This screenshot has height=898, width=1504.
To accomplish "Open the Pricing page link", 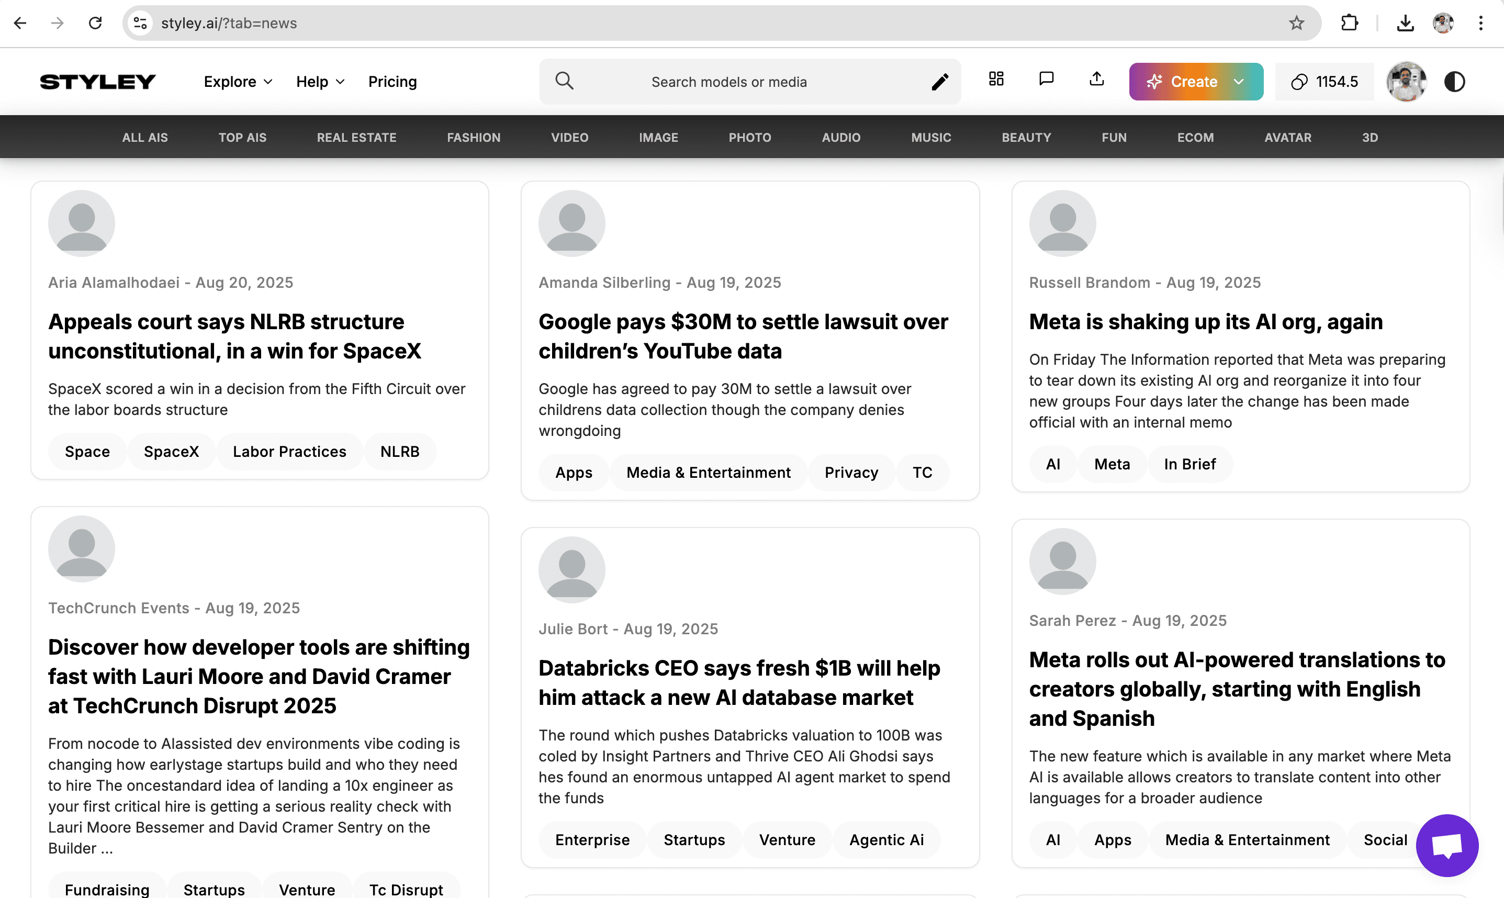I will click(x=392, y=82).
